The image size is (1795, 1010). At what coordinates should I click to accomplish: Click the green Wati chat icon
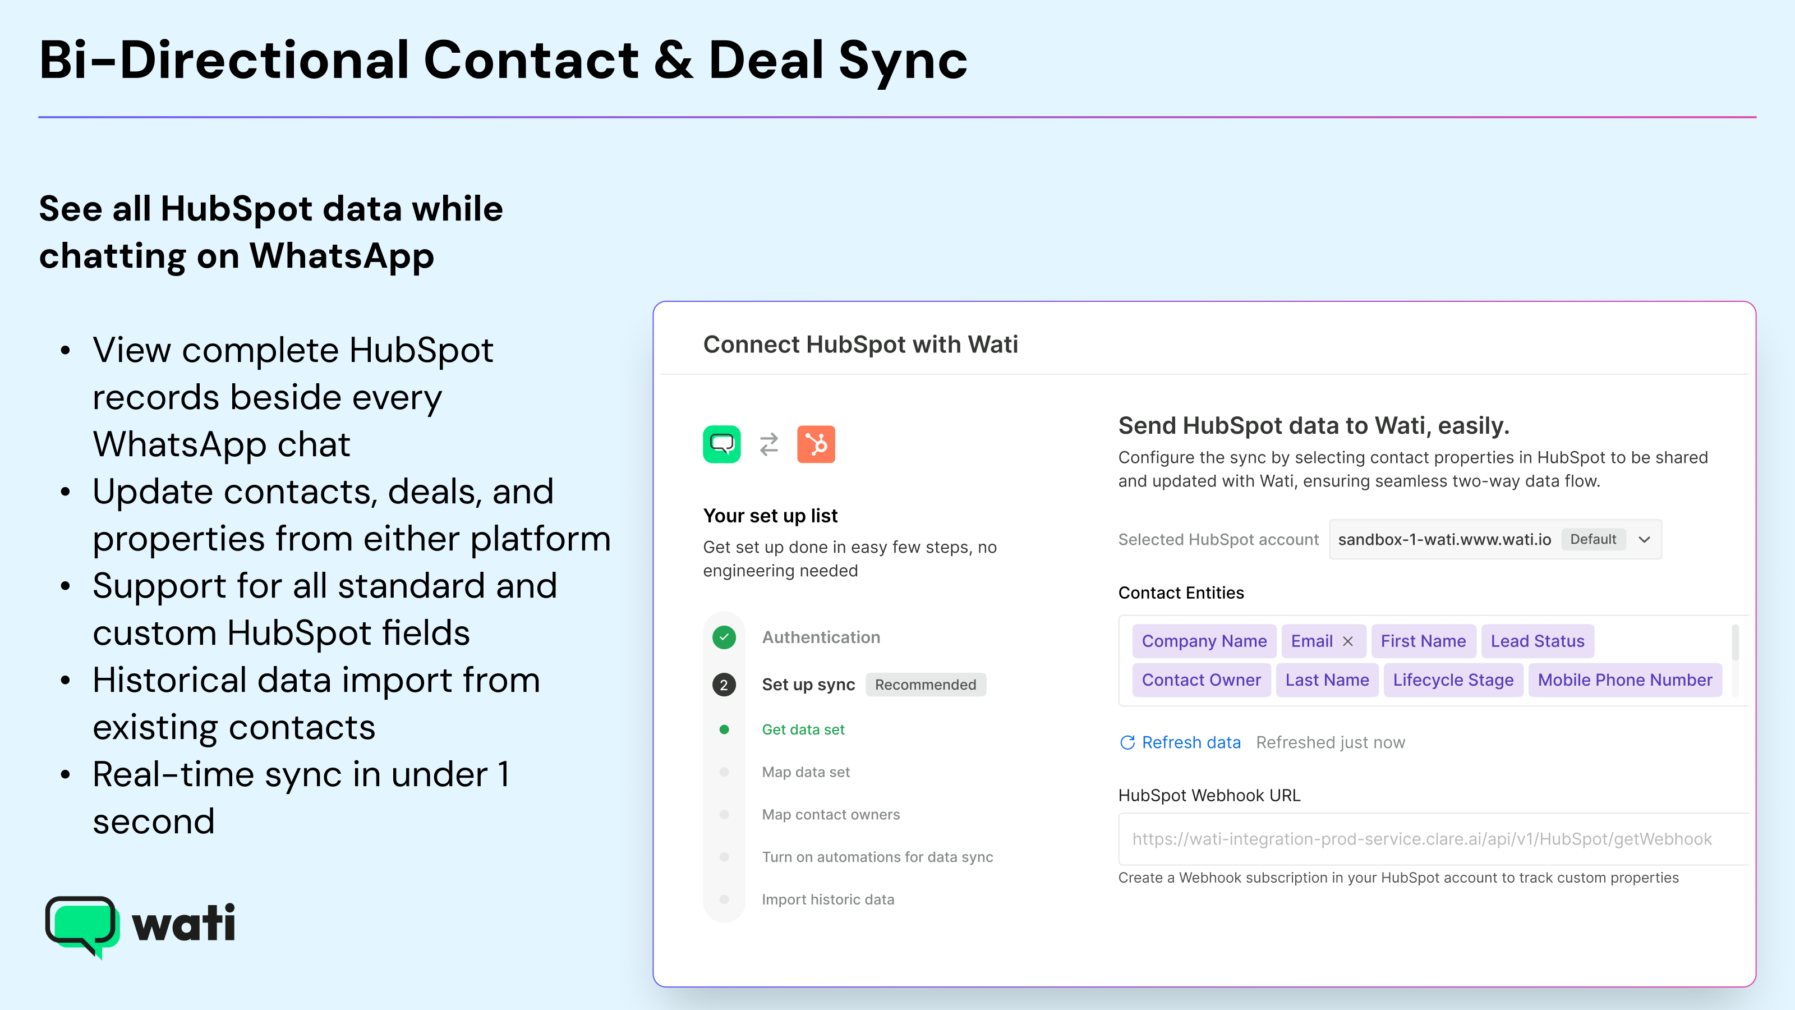(x=722, y=444)
